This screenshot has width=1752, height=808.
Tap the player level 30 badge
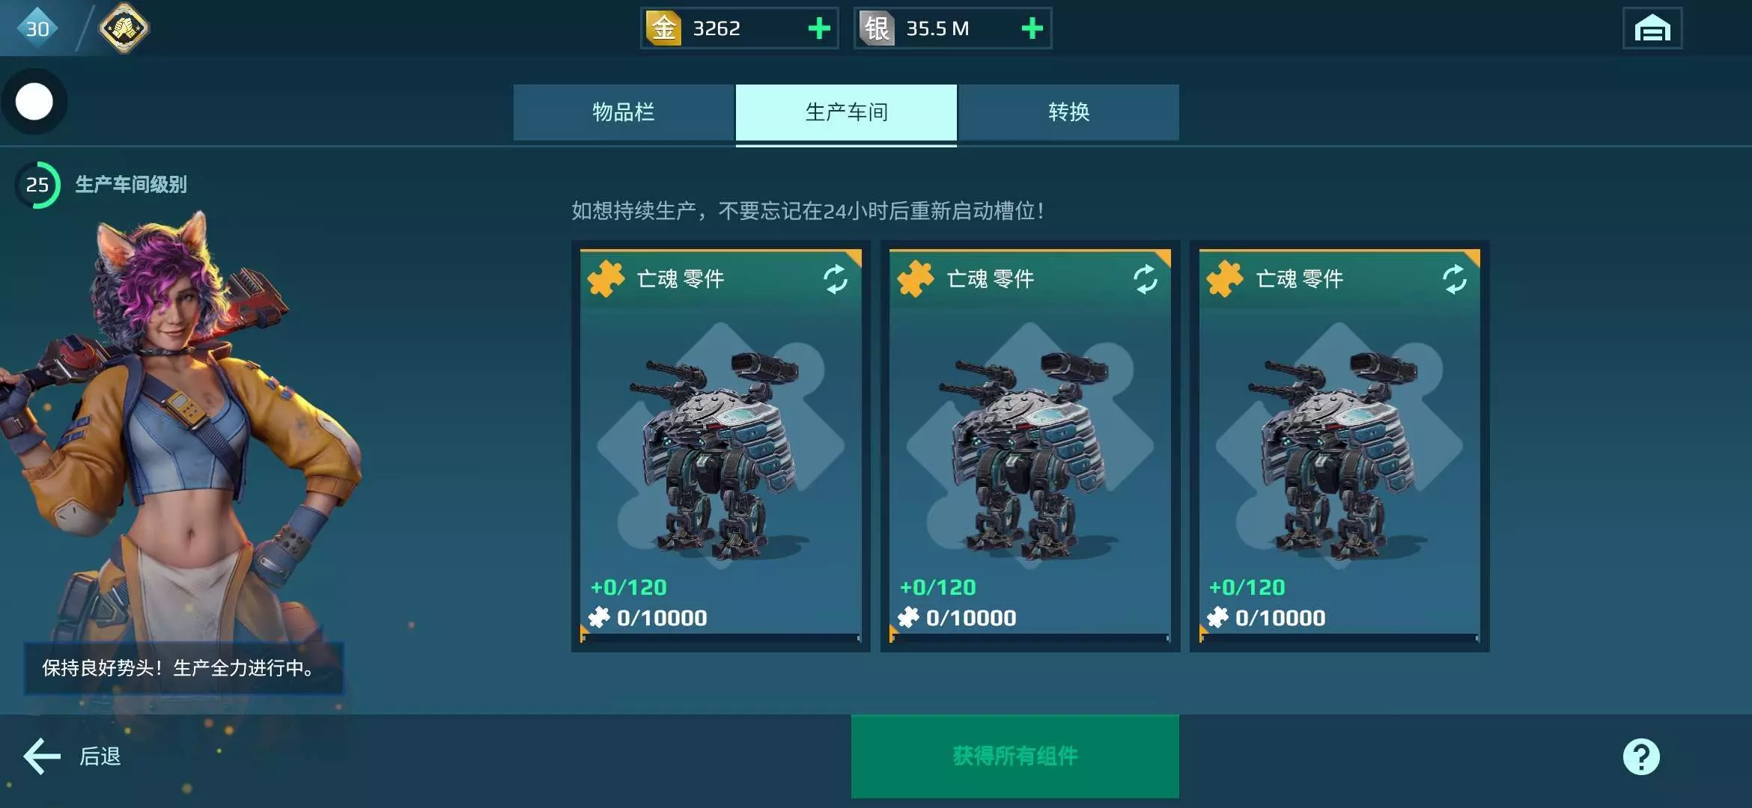coord(37,28)
